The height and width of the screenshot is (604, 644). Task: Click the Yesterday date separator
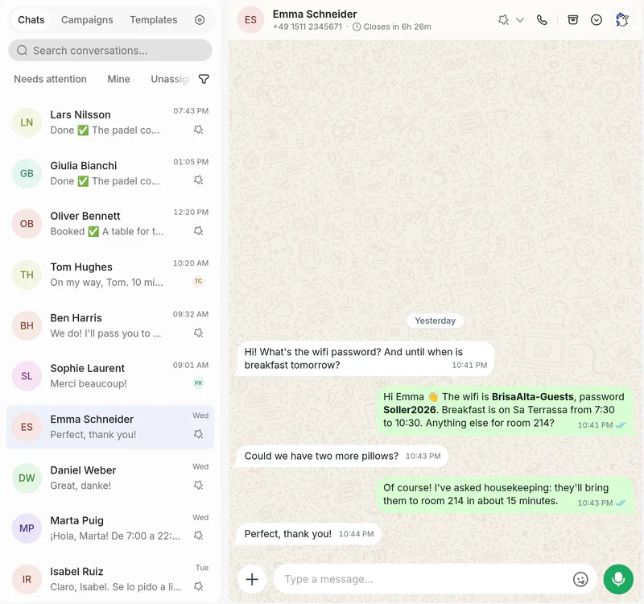(x=435, y=321)
